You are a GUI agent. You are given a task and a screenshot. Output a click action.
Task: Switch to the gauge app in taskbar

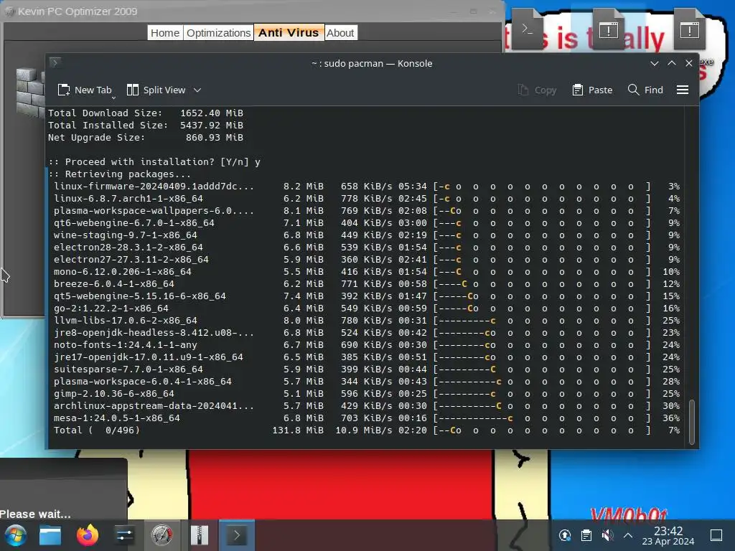[x=161, y=535]
